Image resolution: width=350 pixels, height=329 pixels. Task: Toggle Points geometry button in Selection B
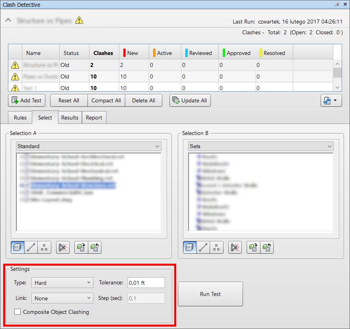tap(216, 247)
